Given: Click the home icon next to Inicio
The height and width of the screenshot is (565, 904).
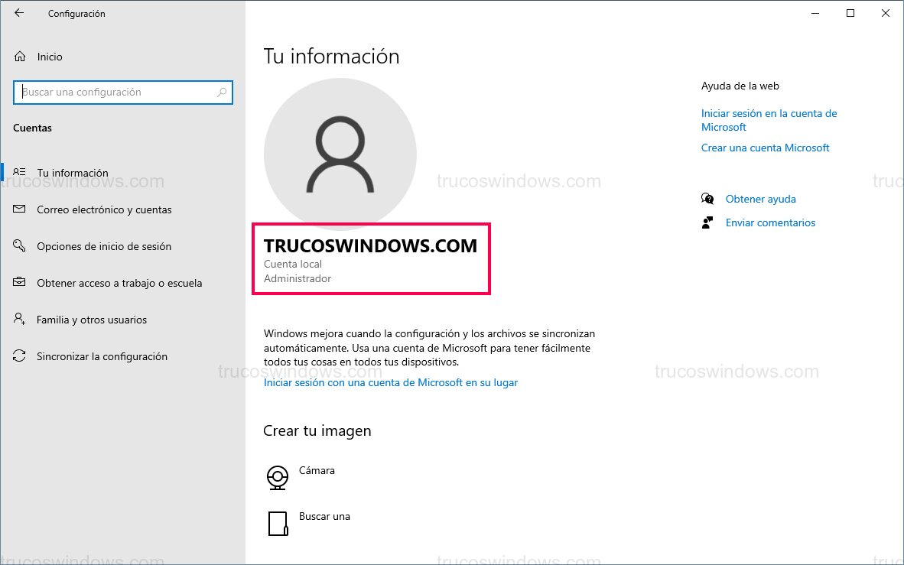Looking at the screenshot, I should pyautogui.click(x=20, y=56).
